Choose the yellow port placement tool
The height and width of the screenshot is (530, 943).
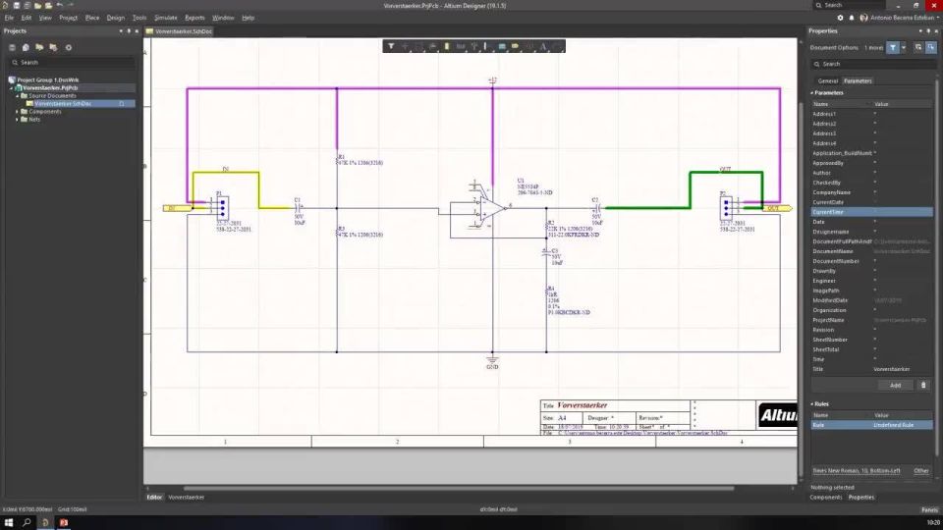click(516, 46)
